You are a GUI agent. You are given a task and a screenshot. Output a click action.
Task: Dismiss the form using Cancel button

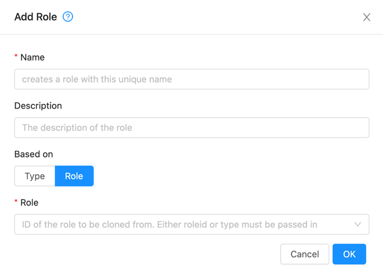tap(305, 254)
